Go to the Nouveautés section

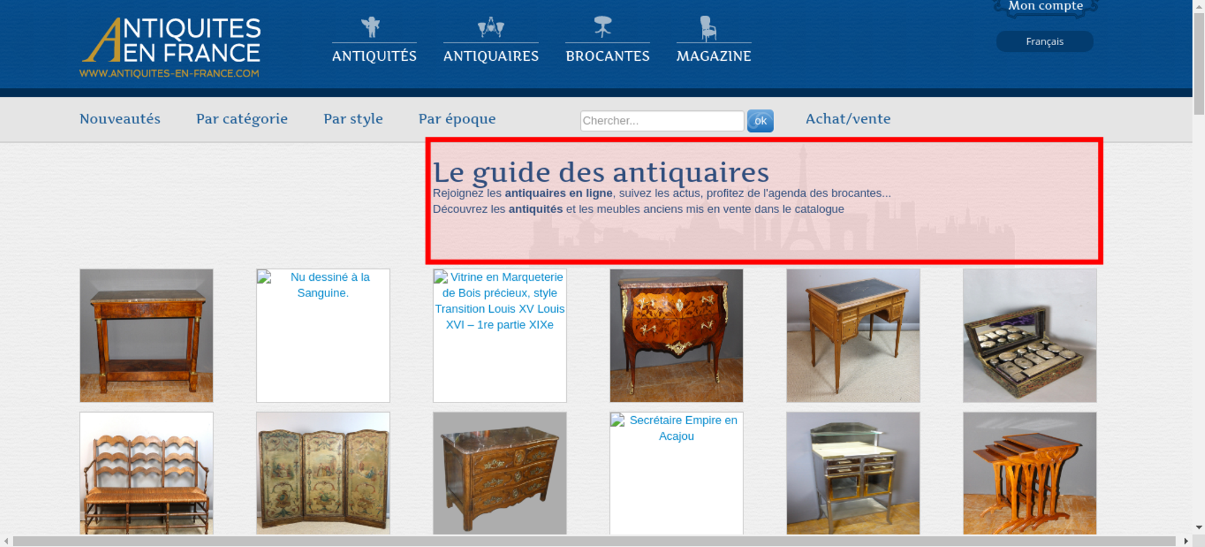tap(120, 119)
